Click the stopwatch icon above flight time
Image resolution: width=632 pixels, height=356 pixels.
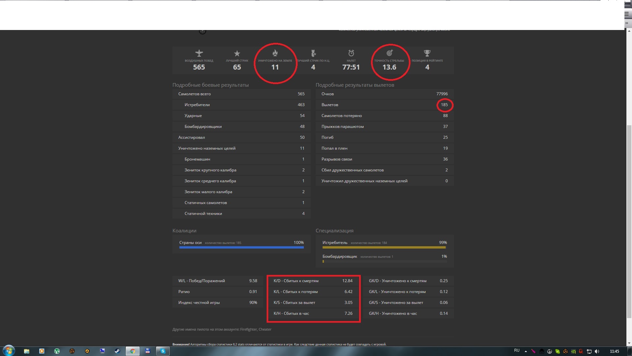pos(351,53)
